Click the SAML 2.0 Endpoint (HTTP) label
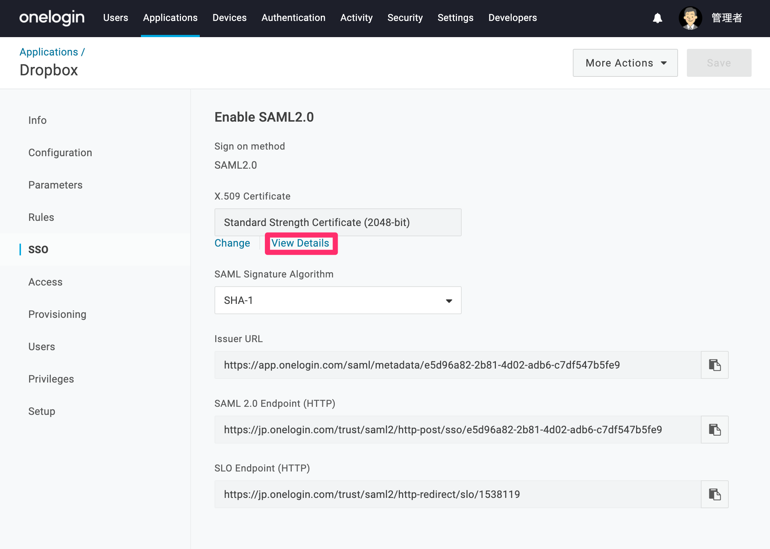The height and width of the screenshot is (549, 770). 275,403
